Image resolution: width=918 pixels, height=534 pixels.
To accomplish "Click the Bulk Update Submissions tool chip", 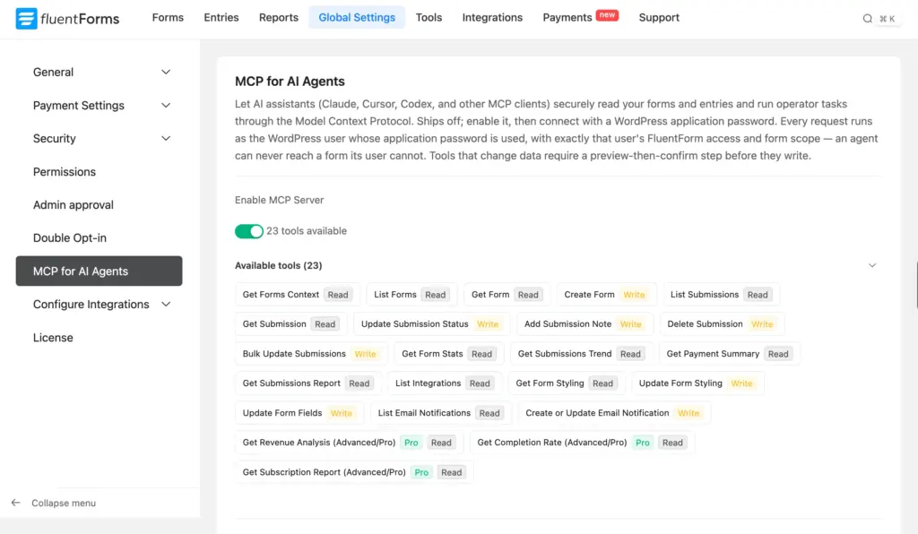I will pyautogui.click(x=311, y=354).
